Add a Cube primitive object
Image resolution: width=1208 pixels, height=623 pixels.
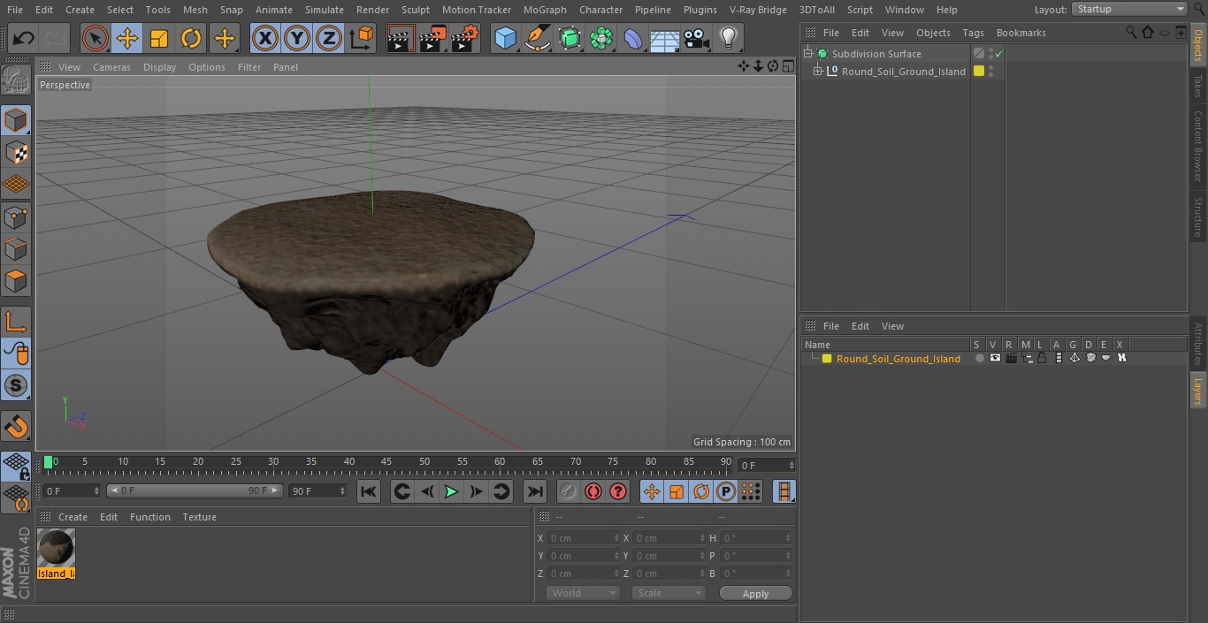(x=505, y=39)
